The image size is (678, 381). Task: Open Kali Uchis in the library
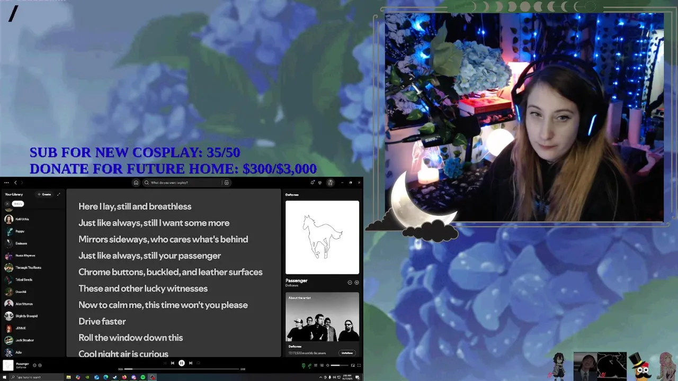click(x=33, y=219)
